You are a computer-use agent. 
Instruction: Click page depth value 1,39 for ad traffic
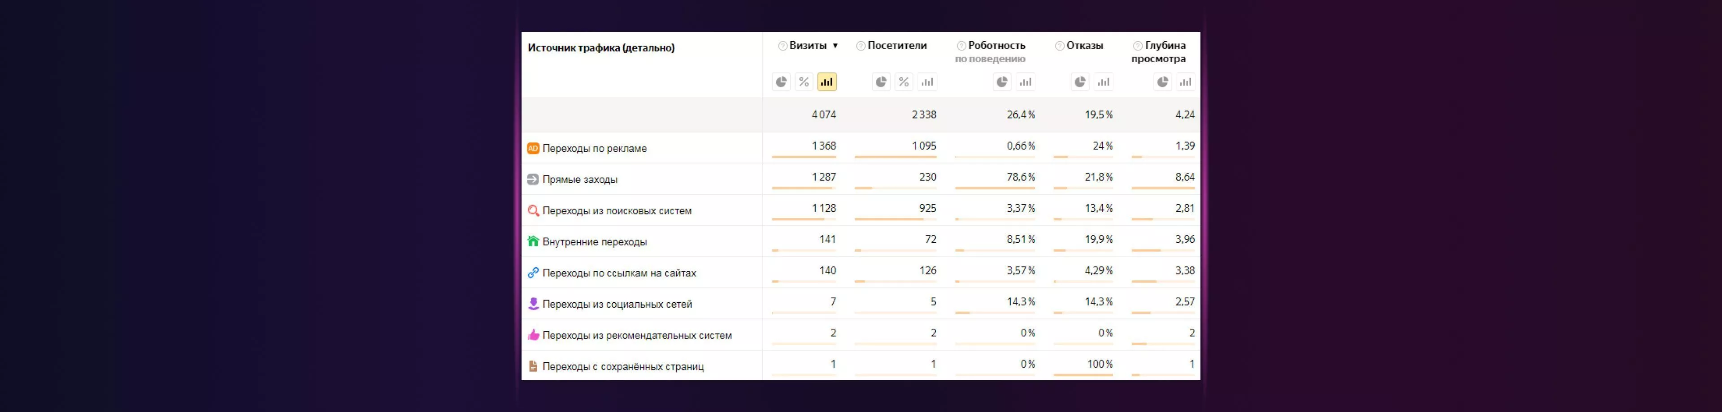coord(1185,146)
